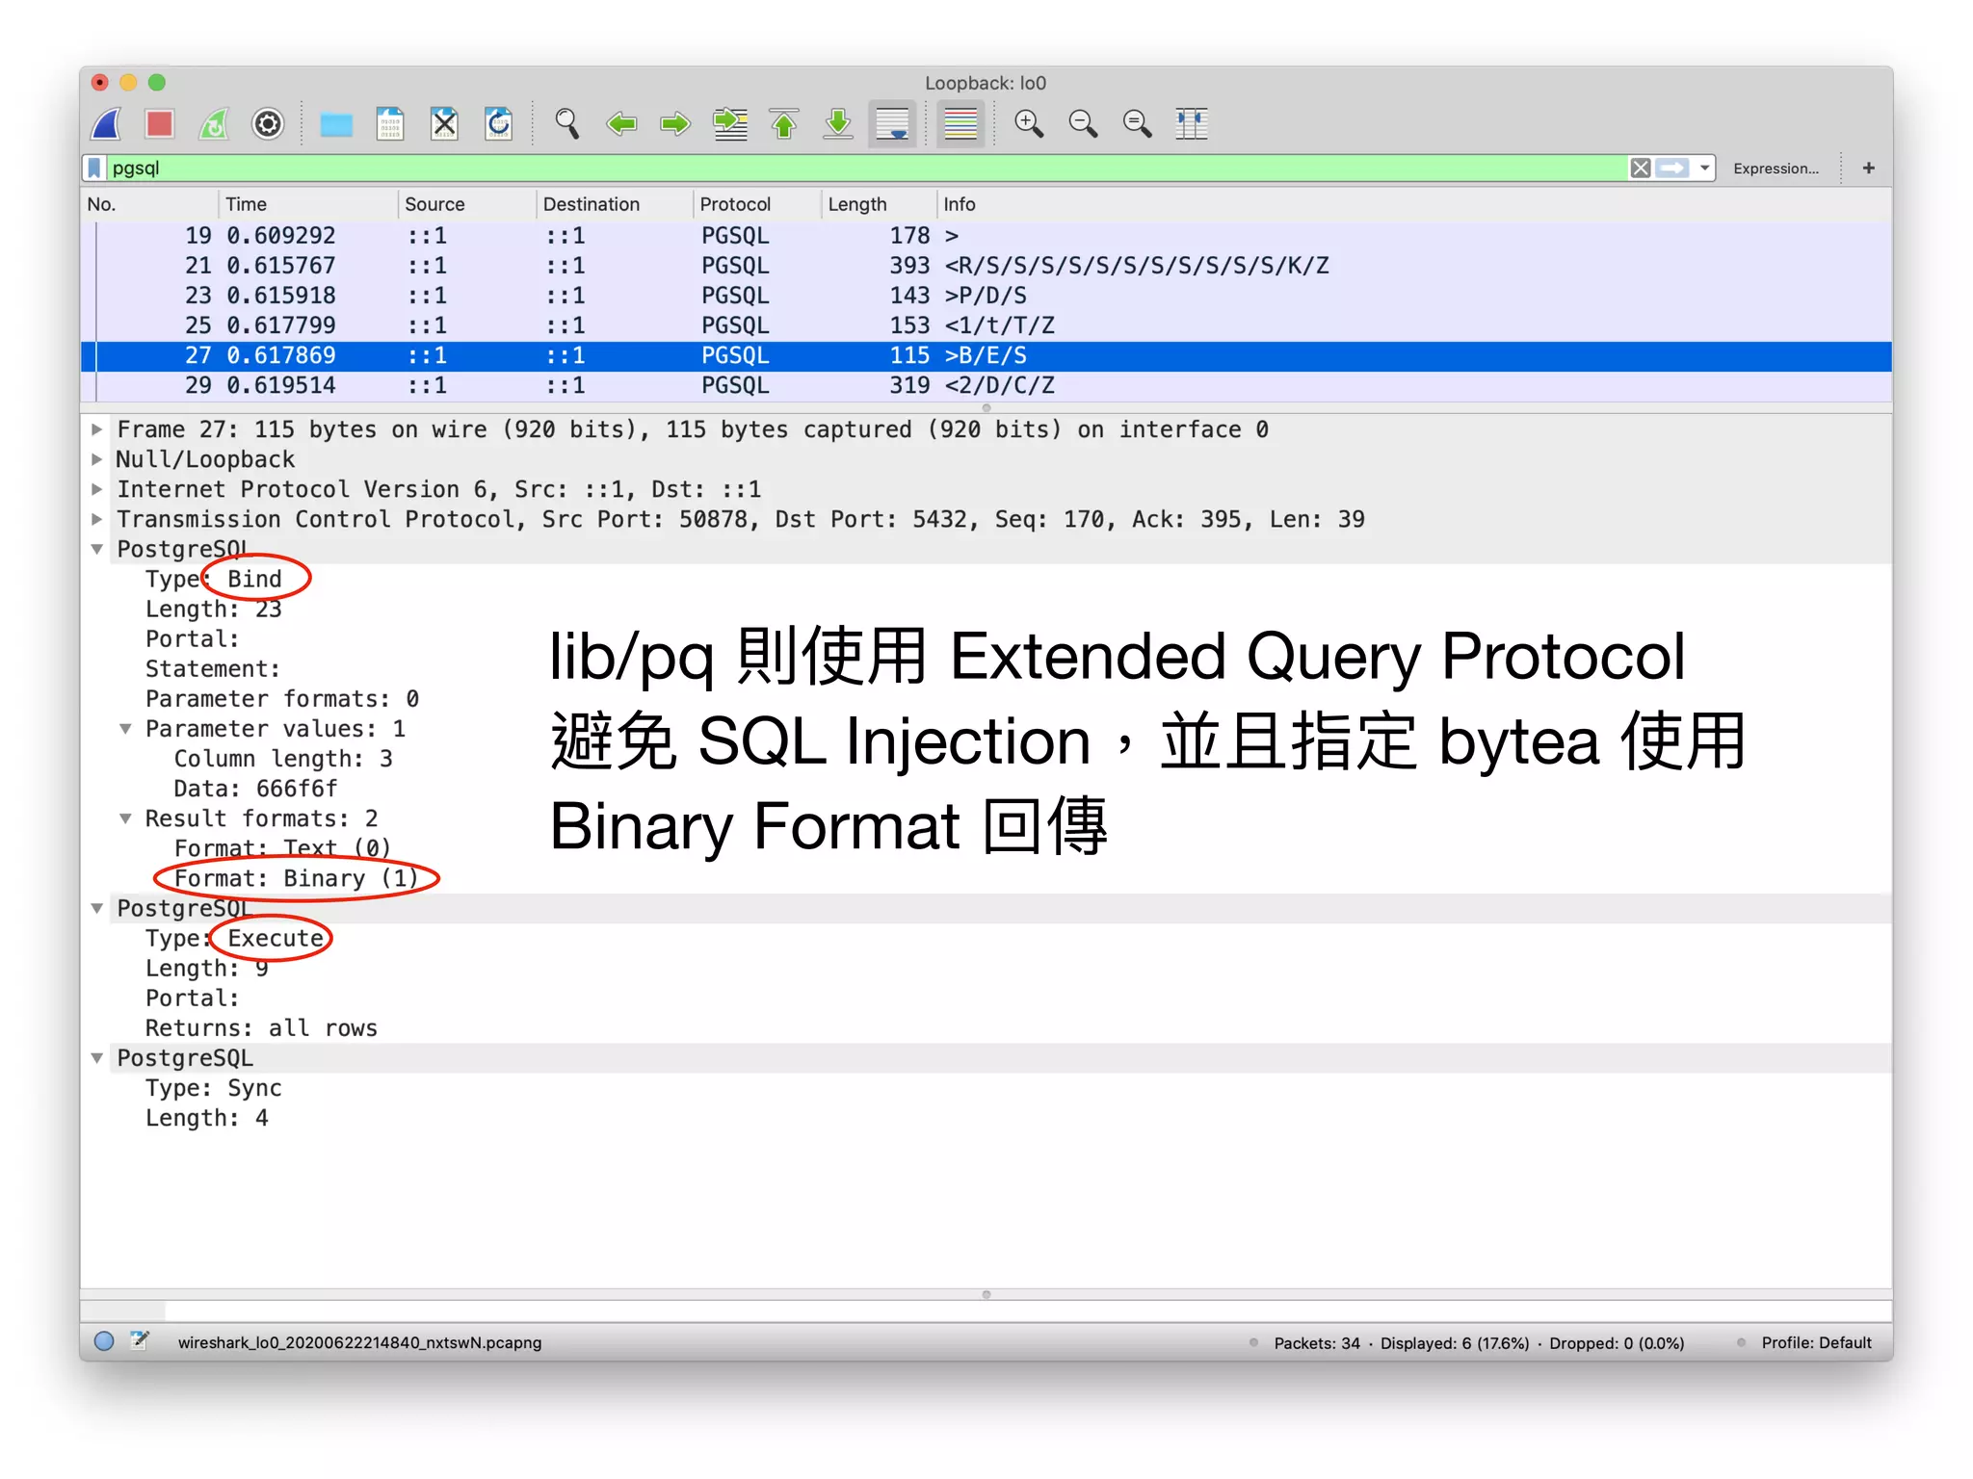This screenshot has height=1479, width=1973.
Task: Select the Type: Bind field
Action: pyautogui.click(x=214, y=580)
